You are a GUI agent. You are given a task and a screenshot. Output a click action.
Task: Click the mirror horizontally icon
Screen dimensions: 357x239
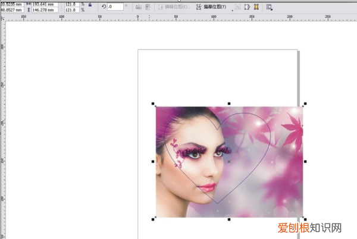(139, 7)
